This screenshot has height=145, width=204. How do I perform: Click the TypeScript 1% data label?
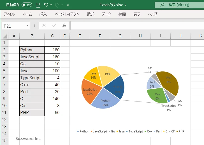click(x=168, y=108)
